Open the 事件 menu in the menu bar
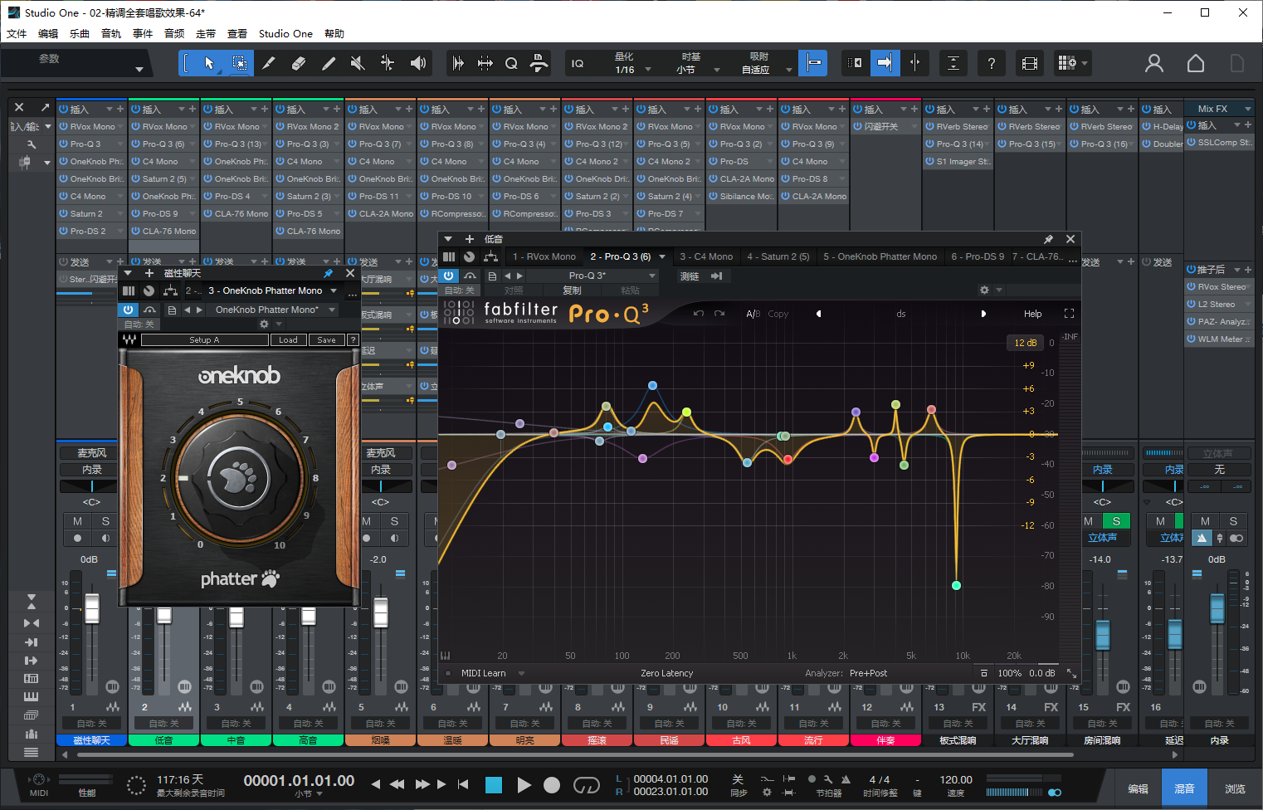 (142, 33)
